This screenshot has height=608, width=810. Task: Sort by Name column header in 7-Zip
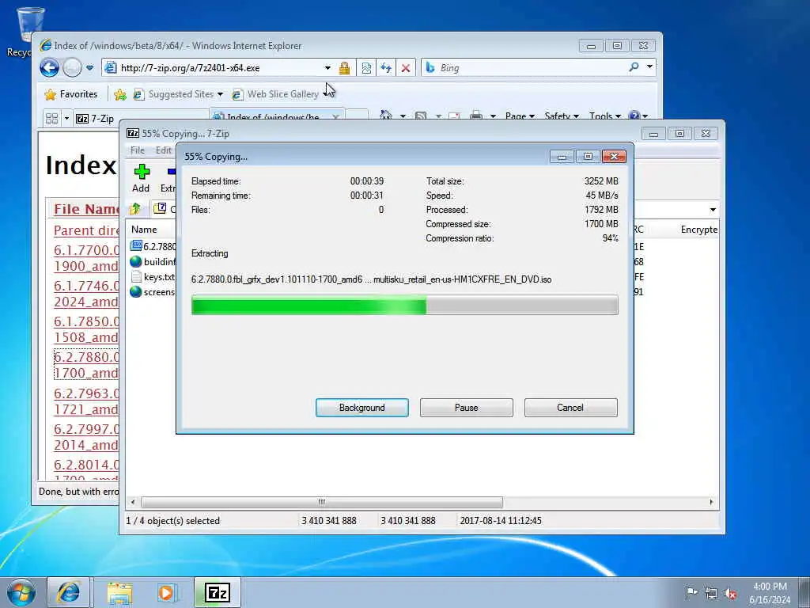tap(144, 230)
